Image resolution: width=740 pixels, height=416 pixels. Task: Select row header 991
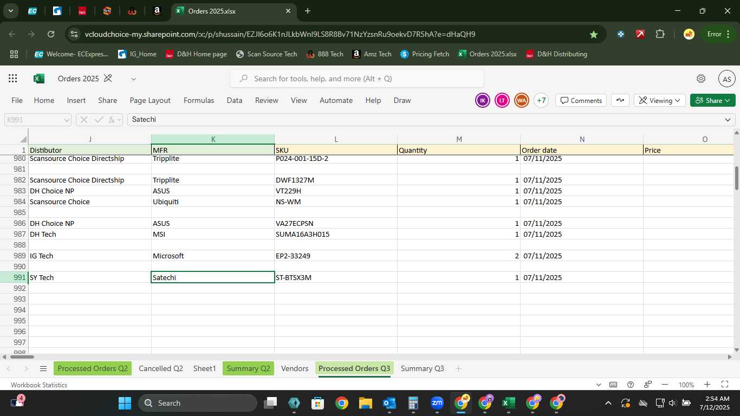(x=14, y=277)
